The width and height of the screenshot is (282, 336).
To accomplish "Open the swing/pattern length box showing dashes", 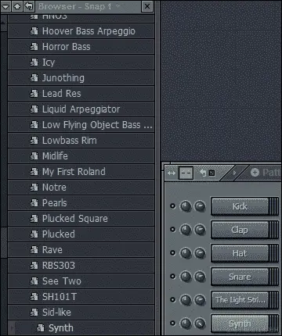I will (186, 173).
